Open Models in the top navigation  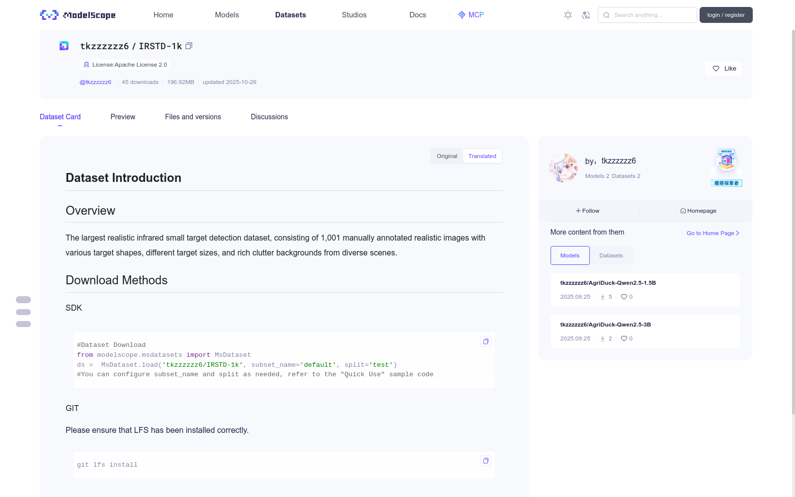pos(227,15)
